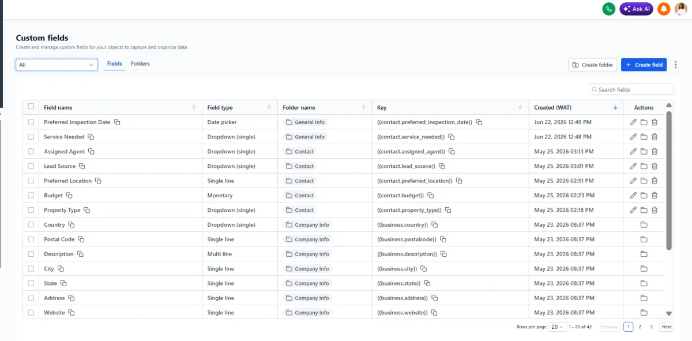Go to page 3
692x341 pixels.
(651, 327)
